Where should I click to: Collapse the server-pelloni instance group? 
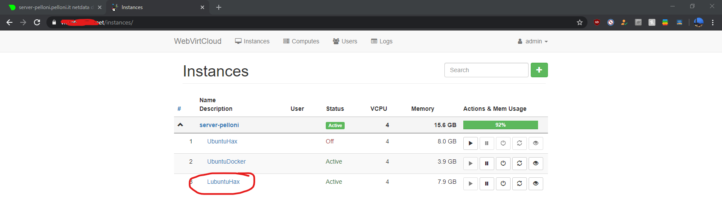click(180, 125)
